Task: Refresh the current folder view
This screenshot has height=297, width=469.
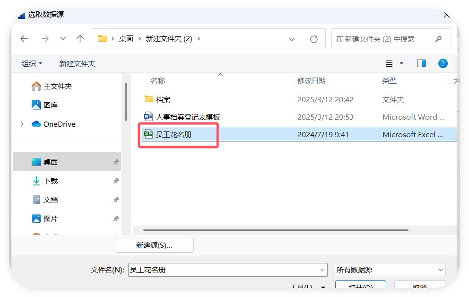Action: (x=314, y=39)
